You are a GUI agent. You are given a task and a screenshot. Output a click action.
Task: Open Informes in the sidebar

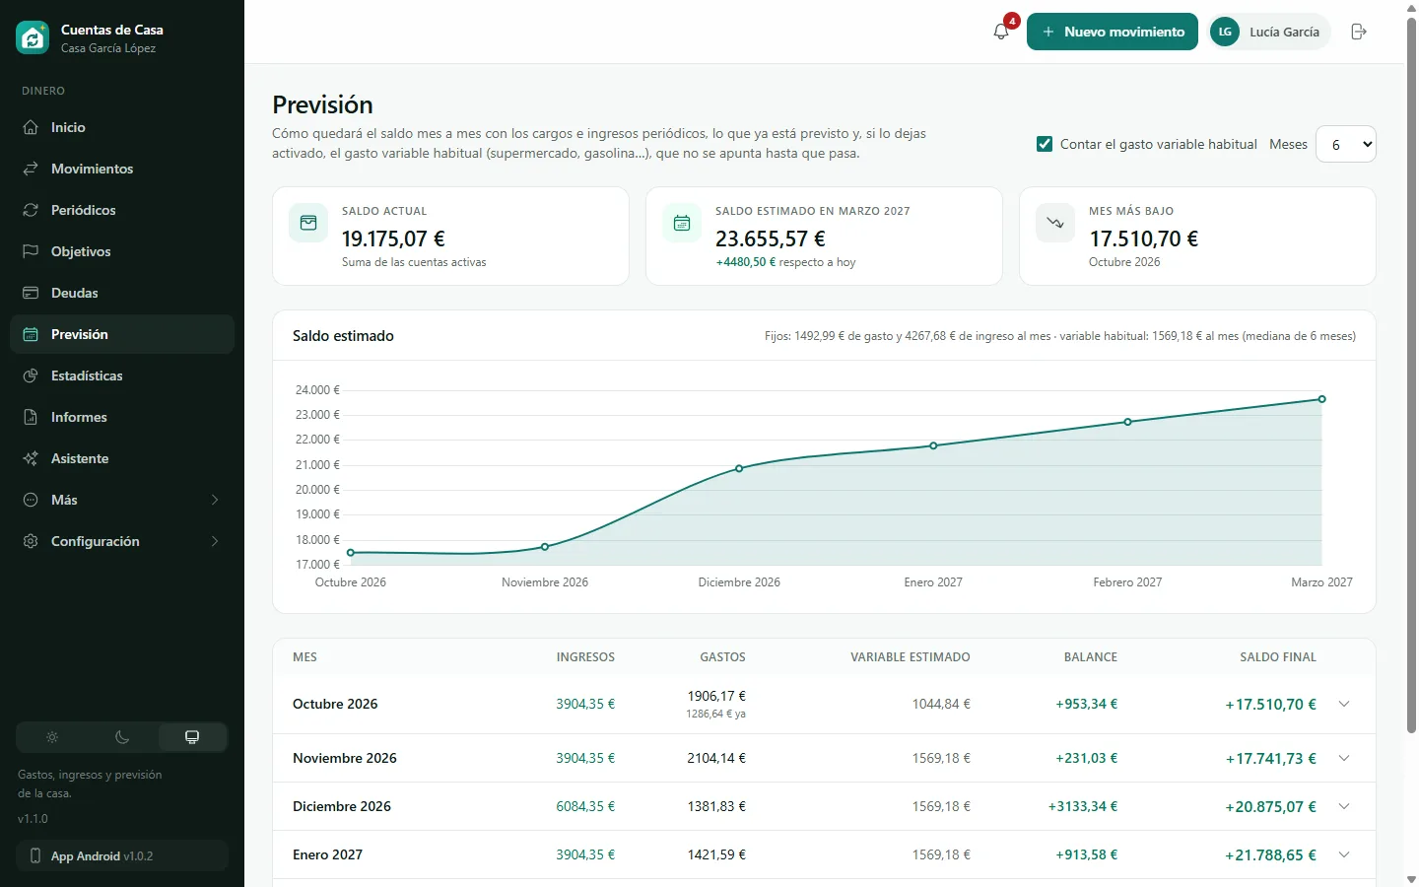click(122, 417)
